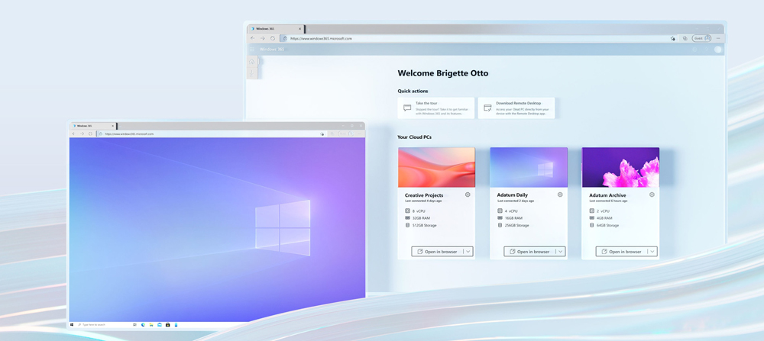Select Windows 365 tab in large browser
764x341 pixels.
[275, 29]
